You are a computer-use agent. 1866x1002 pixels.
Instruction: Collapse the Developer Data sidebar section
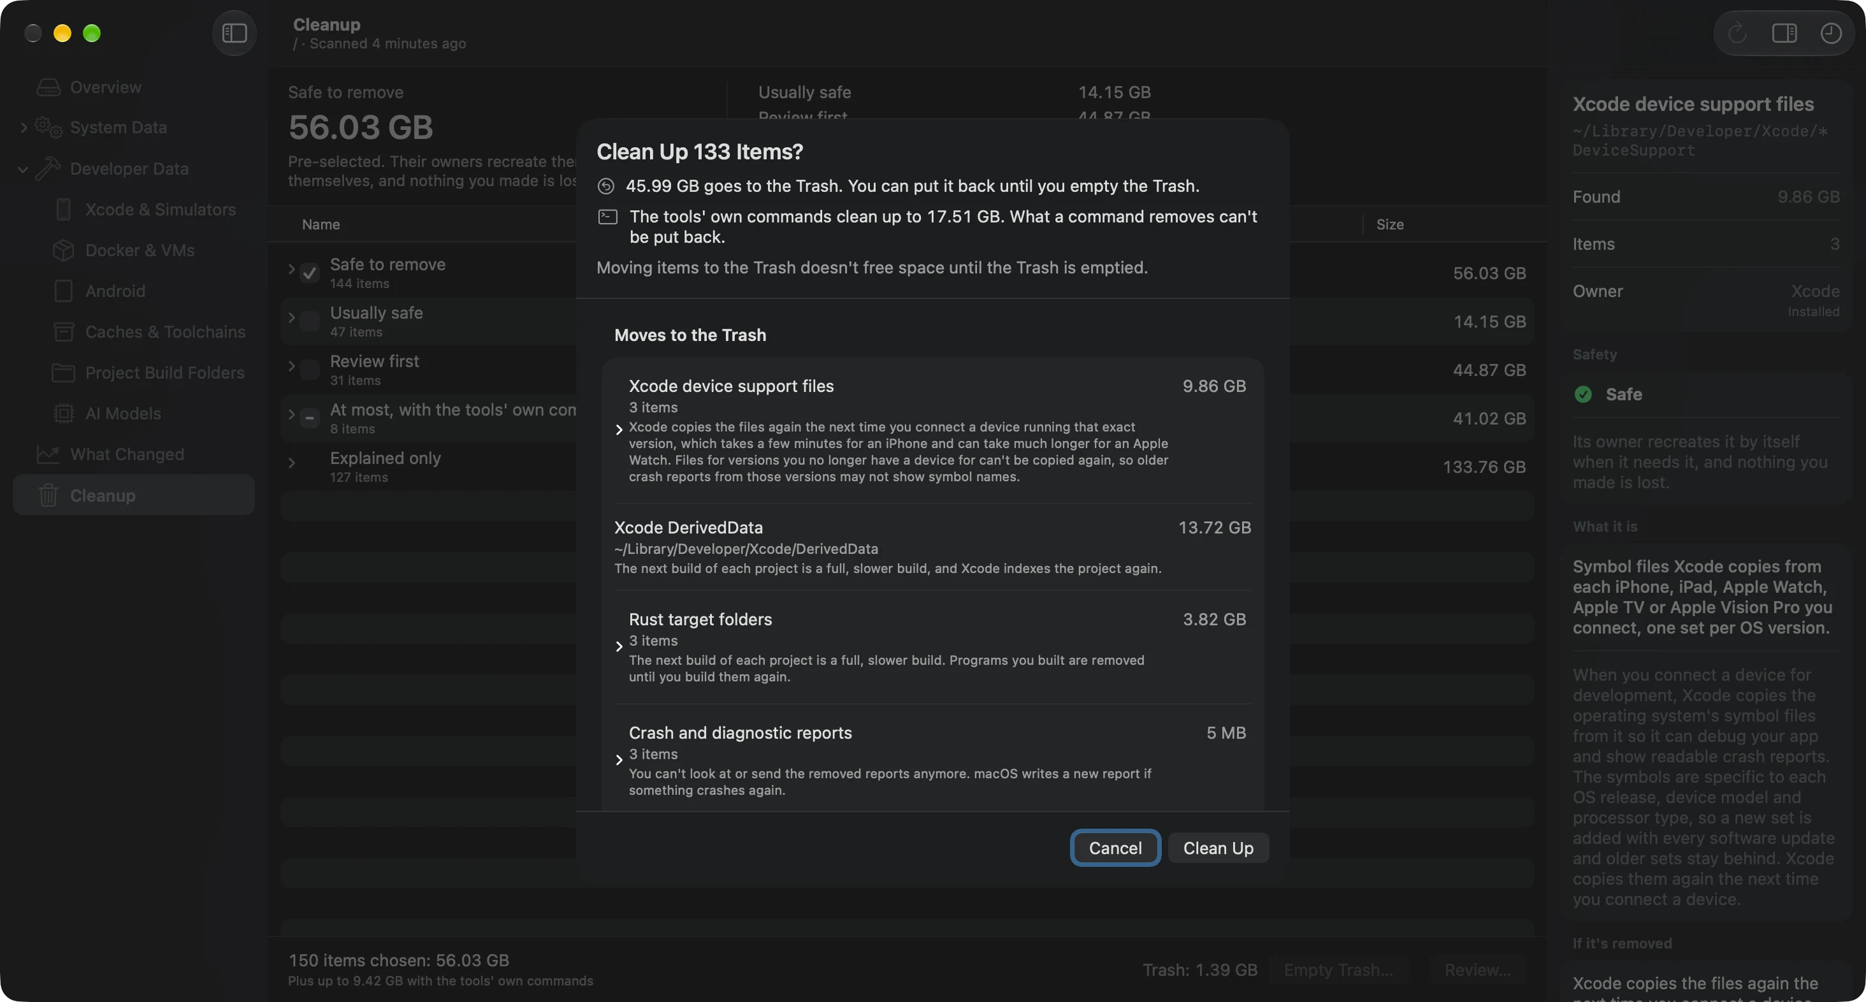[x=23, y=169]
